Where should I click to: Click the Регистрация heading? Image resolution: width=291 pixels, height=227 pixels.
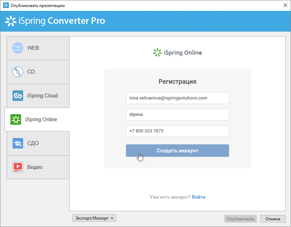click(177, 82)
